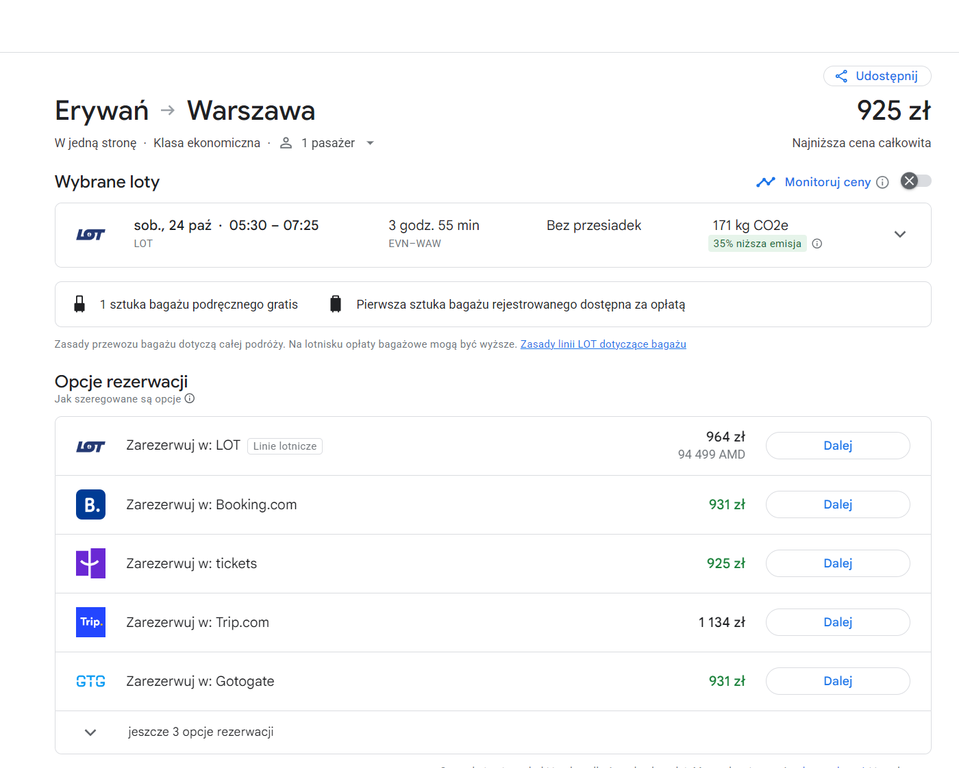Click Dalej for Booking.com option
959x768 pixels.
click(x=838, y=504)
